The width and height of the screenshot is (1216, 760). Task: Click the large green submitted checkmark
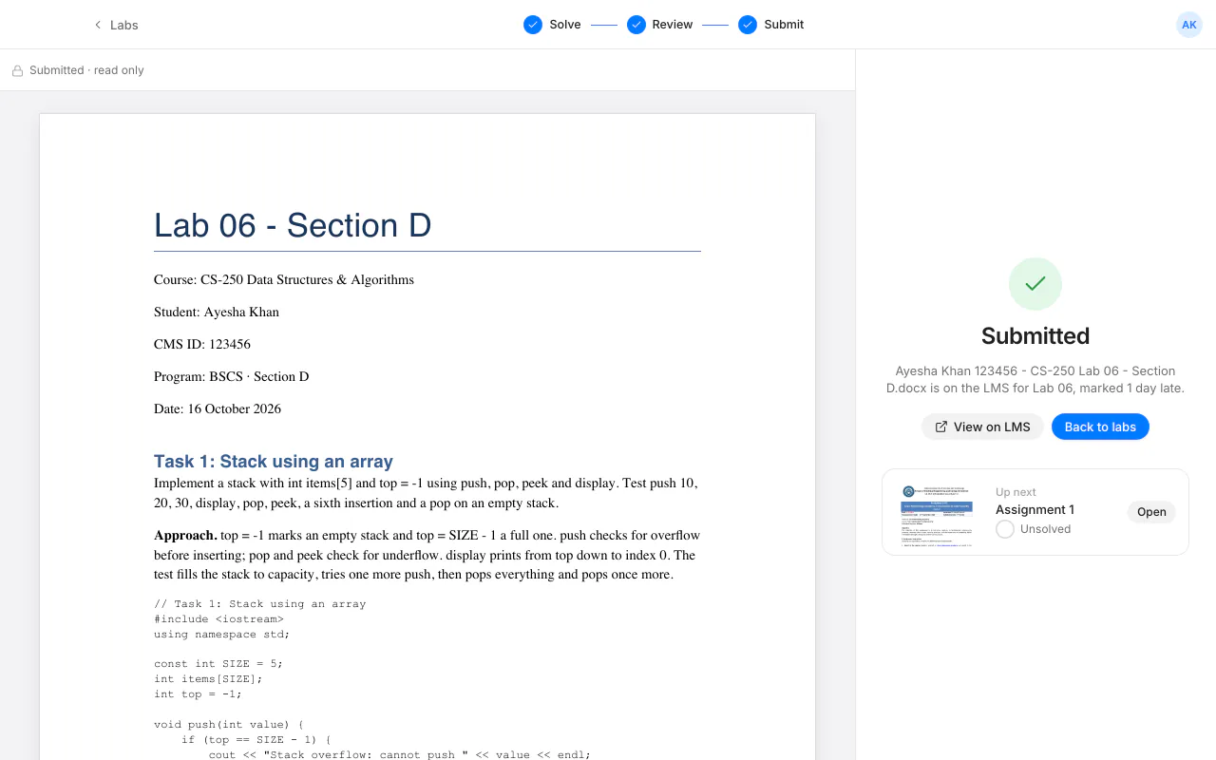coord(1035,283)
